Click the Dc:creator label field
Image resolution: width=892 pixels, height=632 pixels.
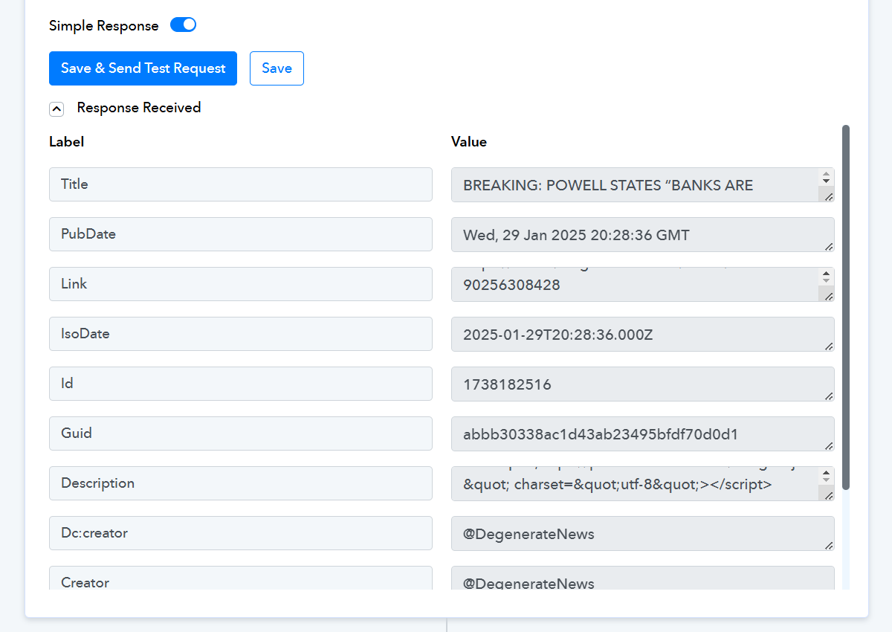[x=241, y=533]
